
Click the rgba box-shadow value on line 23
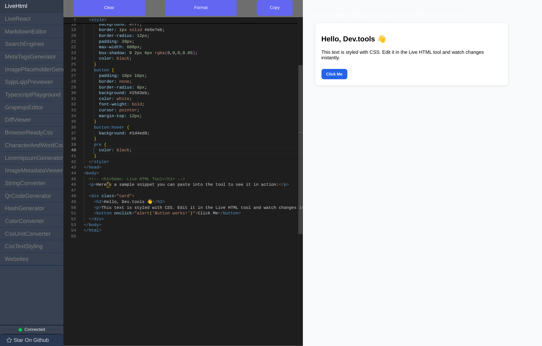[175, 53]
